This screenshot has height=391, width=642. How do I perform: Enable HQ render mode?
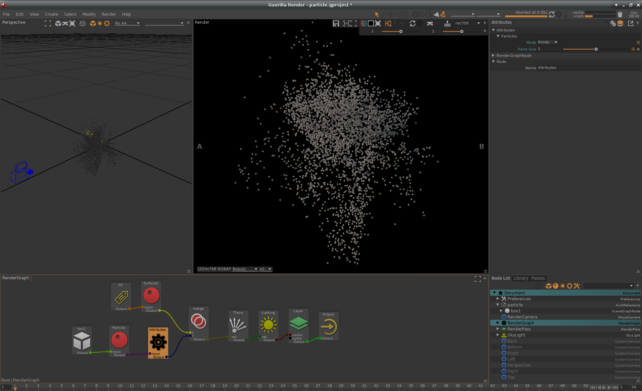point(388,23)
